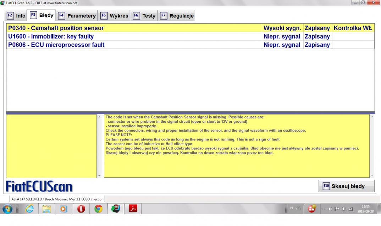
Task: Open the F2 Info tab
Action: point(16,16)
